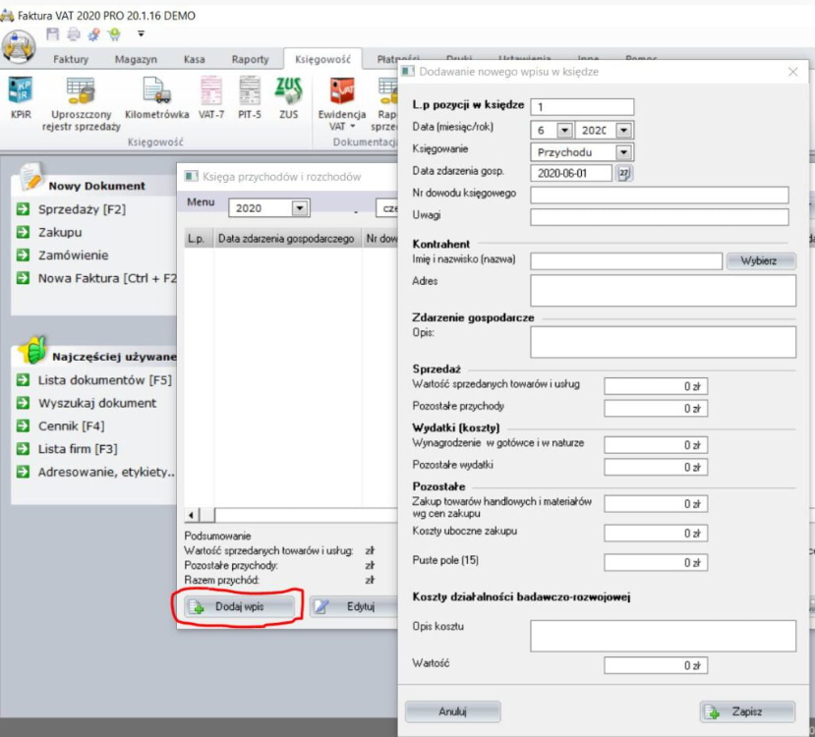Click the print icon in quick access toolbar

tap(74, 34)
